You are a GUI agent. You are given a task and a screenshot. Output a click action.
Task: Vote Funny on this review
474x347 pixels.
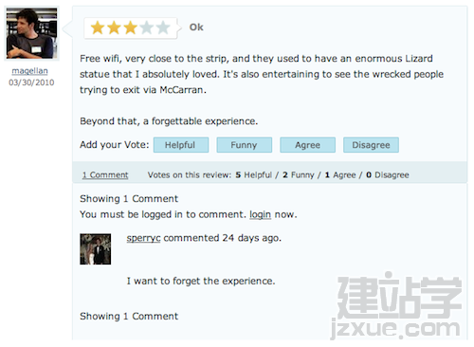coord(245,145)
